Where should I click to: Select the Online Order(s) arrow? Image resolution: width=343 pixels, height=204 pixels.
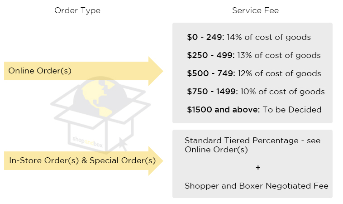click(81, 71)
